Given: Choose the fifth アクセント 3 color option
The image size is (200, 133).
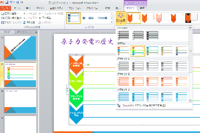Looking at the screenshot, I should pyautogui.click(x=181, y=97).
